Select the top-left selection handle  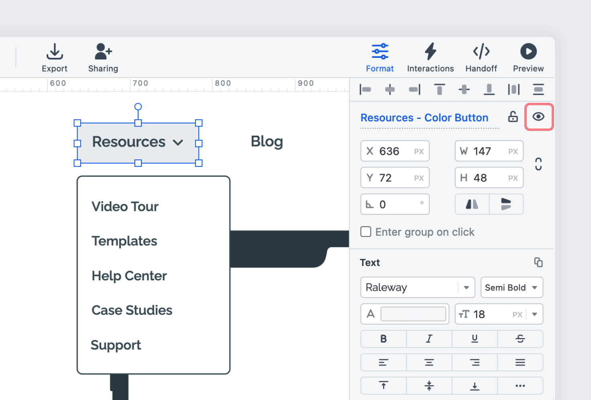77,123
